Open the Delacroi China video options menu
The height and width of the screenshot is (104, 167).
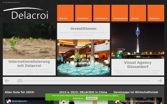coord(104,101)
